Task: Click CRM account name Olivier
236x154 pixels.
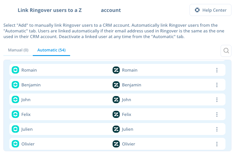Action: tap(129, 144)
